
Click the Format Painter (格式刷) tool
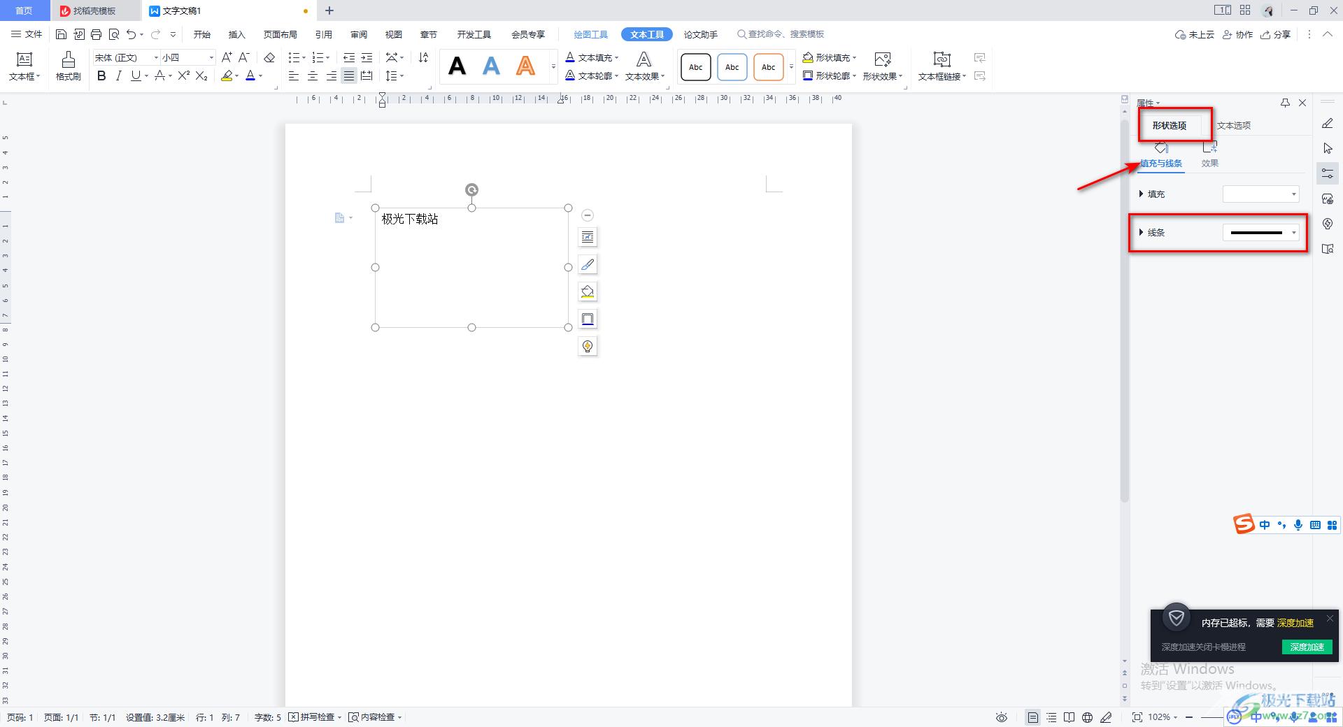click(x=68, y=66)
